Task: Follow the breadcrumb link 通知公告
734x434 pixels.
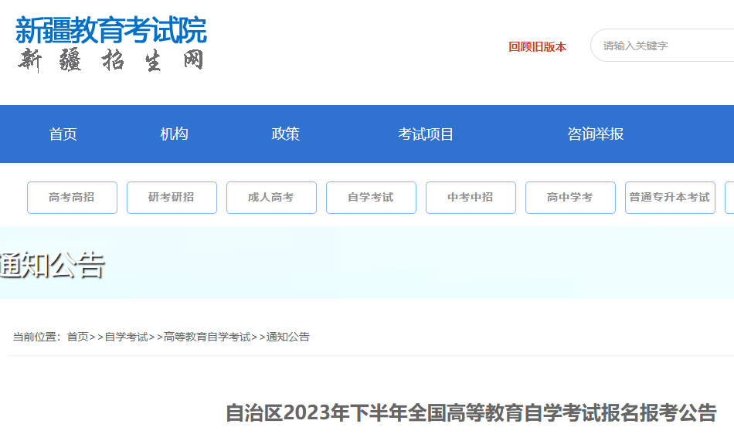Action: (288, 337)
